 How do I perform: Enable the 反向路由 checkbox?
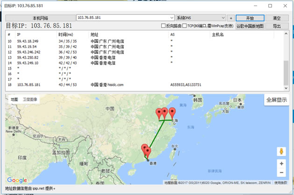pos(163,26)
